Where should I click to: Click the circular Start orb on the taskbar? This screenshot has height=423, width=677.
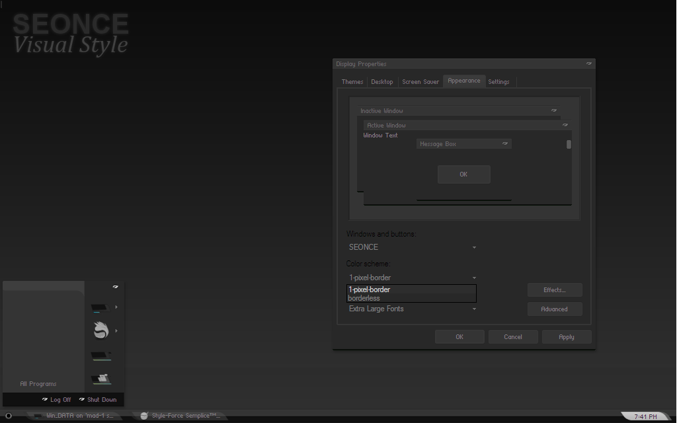(8, 416)
